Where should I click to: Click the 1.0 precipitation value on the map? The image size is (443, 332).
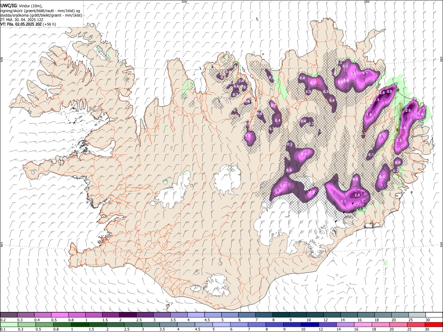point(248,136)
